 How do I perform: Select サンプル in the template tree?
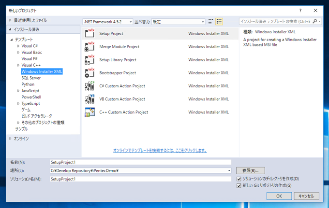pyautogui.click(x=21, y=129)
